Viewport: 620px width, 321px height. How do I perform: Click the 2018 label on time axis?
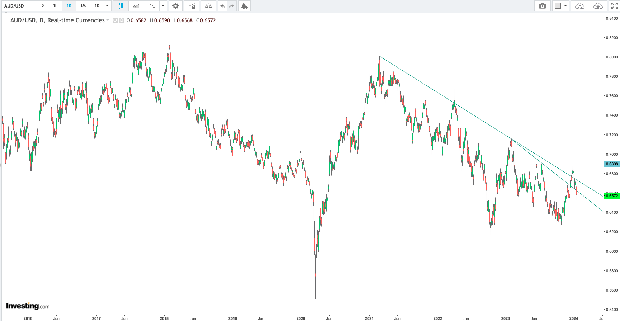point(164,318)
